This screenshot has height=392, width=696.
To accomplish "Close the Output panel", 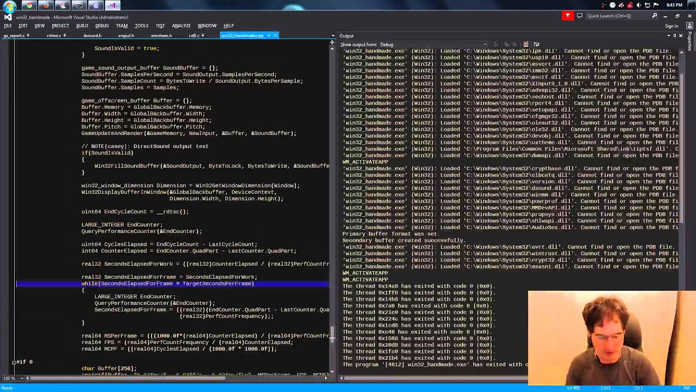I will coord(681,36).
